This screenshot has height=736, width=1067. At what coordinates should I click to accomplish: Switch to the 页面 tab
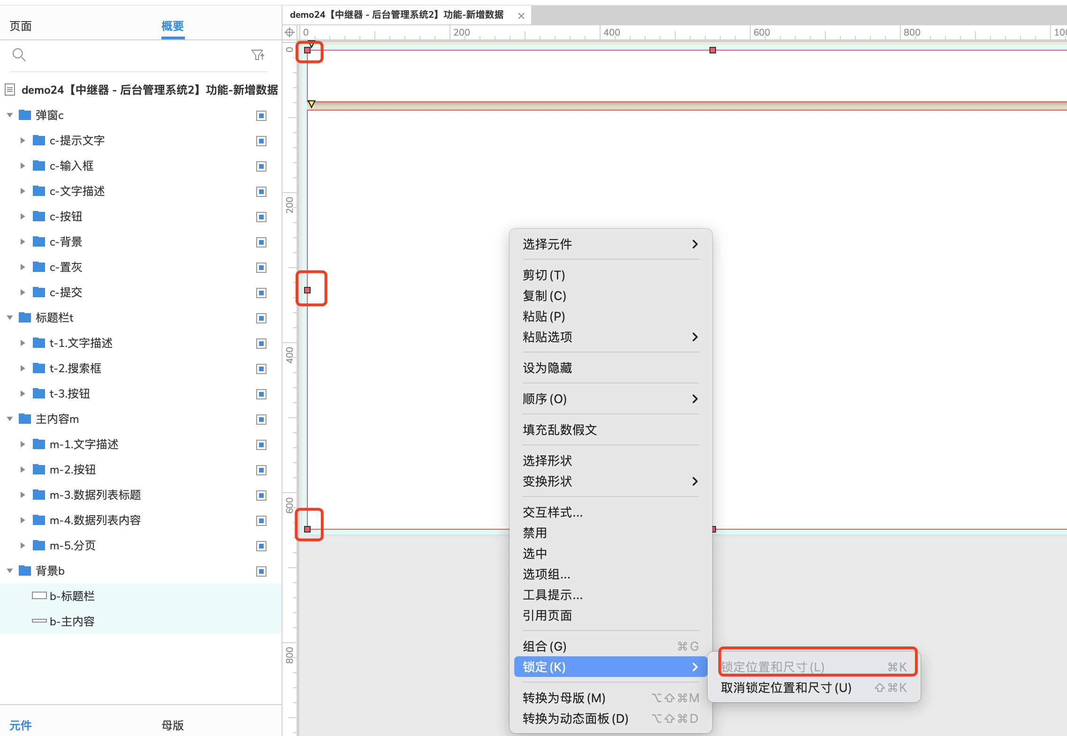21,26
